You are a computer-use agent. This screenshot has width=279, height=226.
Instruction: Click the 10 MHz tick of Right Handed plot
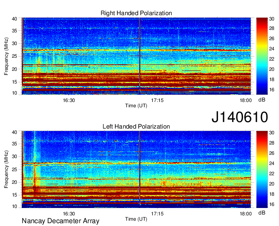pyautogui.click(x=14, y=93)
